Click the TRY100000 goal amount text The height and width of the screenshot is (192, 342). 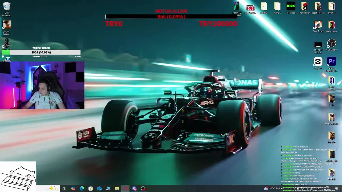(x=218, y=24)
